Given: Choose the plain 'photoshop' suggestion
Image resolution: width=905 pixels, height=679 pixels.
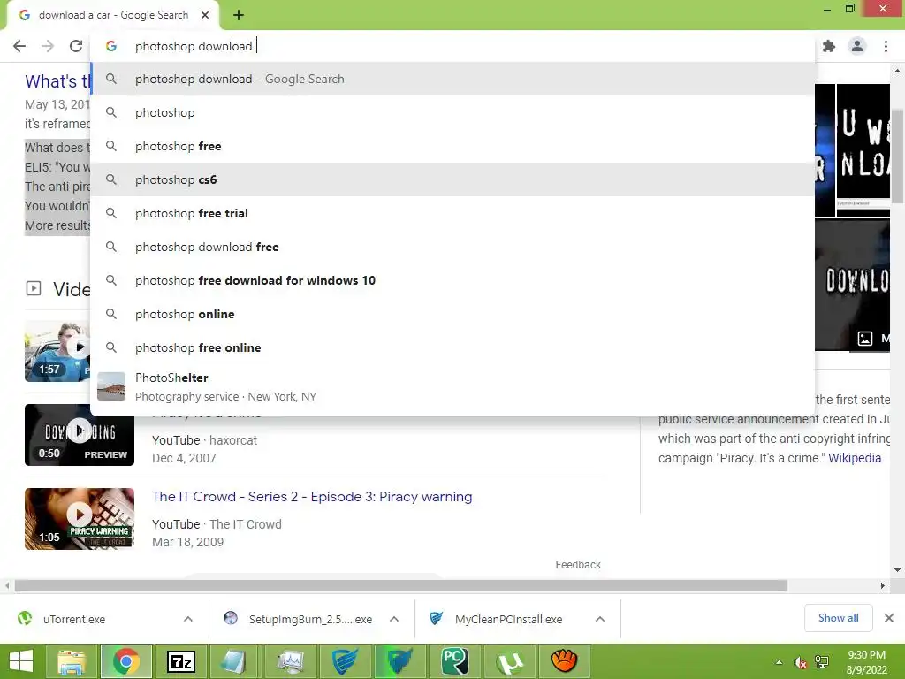Looking at the screenshot, I should tap(453, 112).
